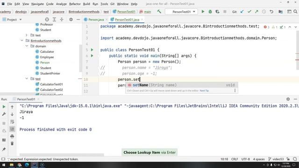This screenshot has width=299, height=168.
Task: Toggle soft-wrap in the Run console
Action: [12, 122]
